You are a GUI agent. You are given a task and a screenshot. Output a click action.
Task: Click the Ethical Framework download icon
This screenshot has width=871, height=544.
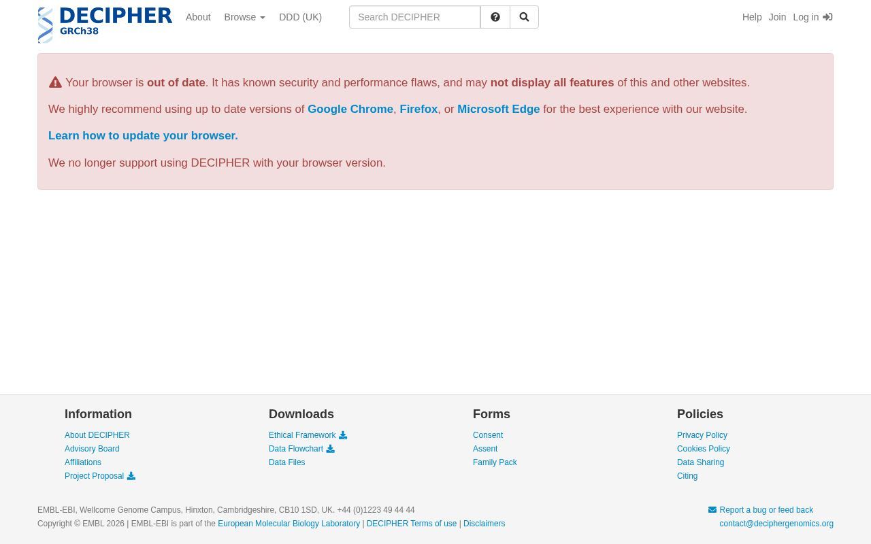[x=343, y=435]
